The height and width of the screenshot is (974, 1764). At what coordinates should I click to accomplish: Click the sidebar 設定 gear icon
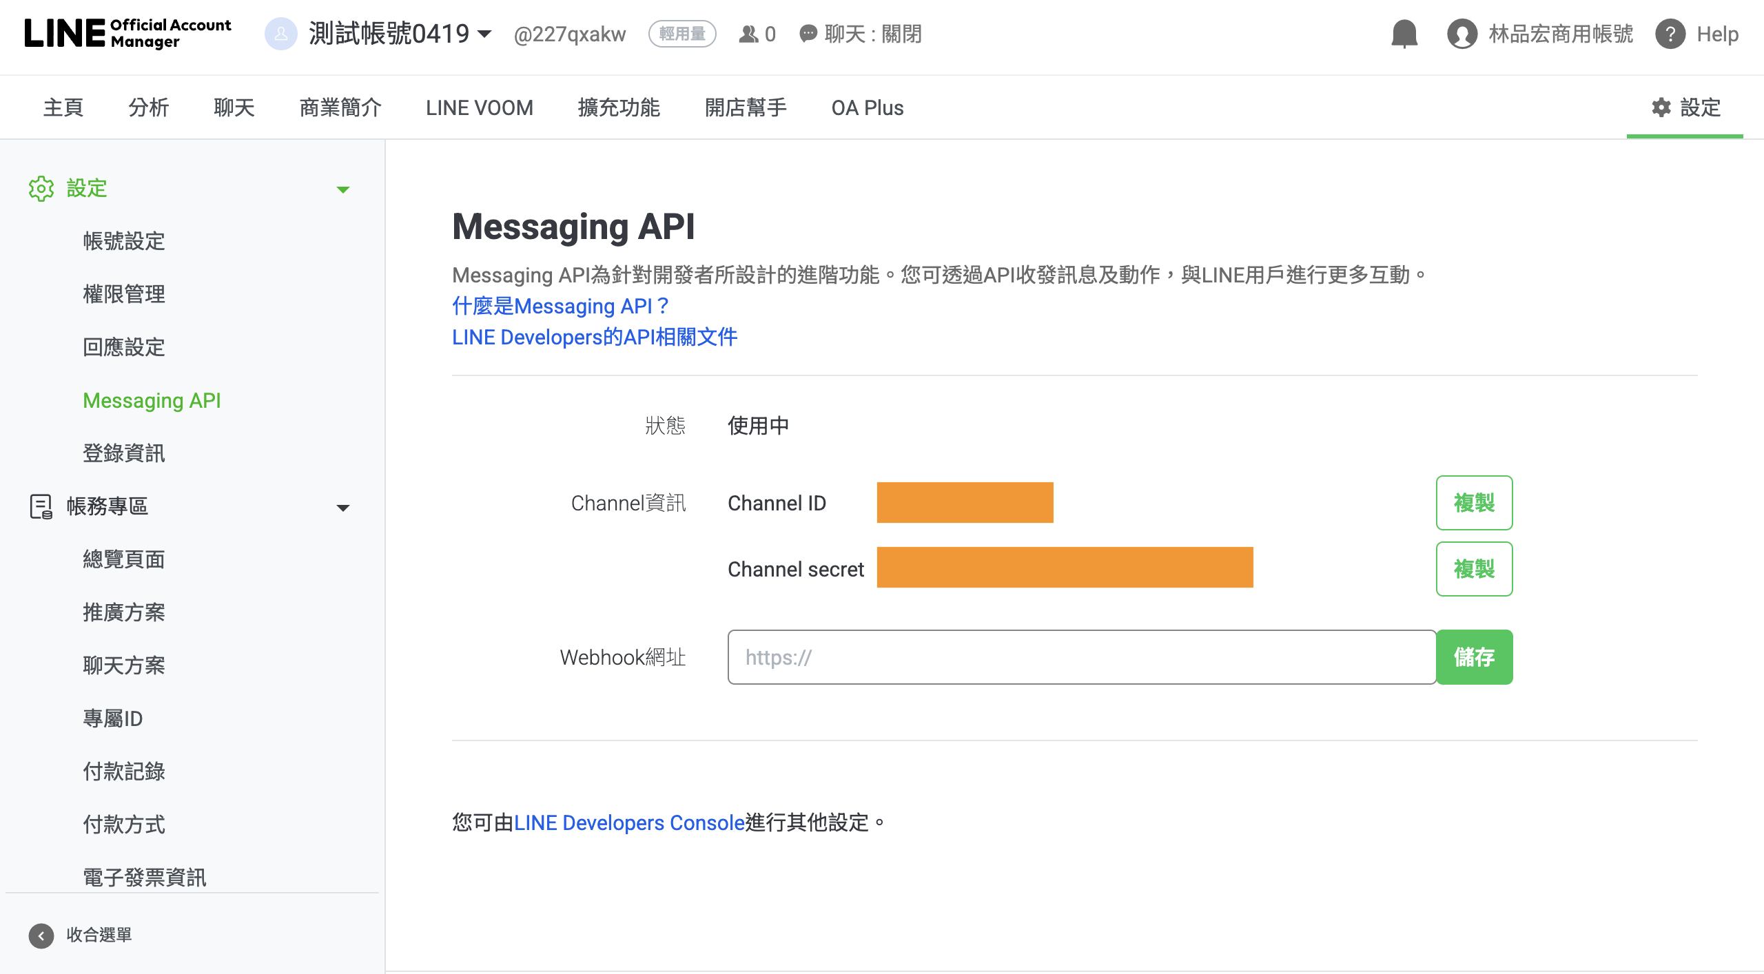coord(41,188)
